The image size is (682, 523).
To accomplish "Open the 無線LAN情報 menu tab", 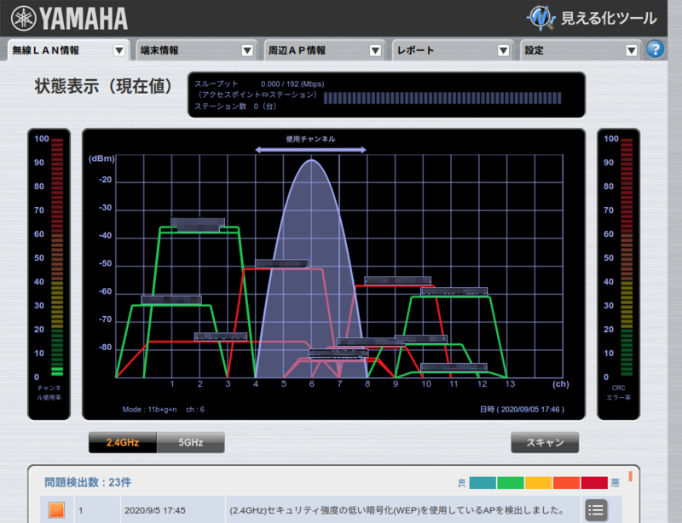I will (x=69, y=50).
